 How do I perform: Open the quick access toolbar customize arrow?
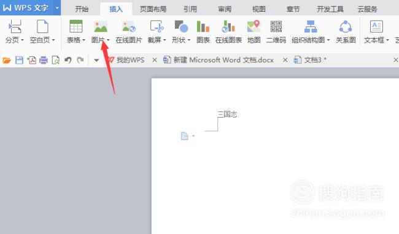96,61
